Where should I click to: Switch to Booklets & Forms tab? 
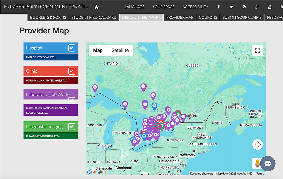click(48, 18)
